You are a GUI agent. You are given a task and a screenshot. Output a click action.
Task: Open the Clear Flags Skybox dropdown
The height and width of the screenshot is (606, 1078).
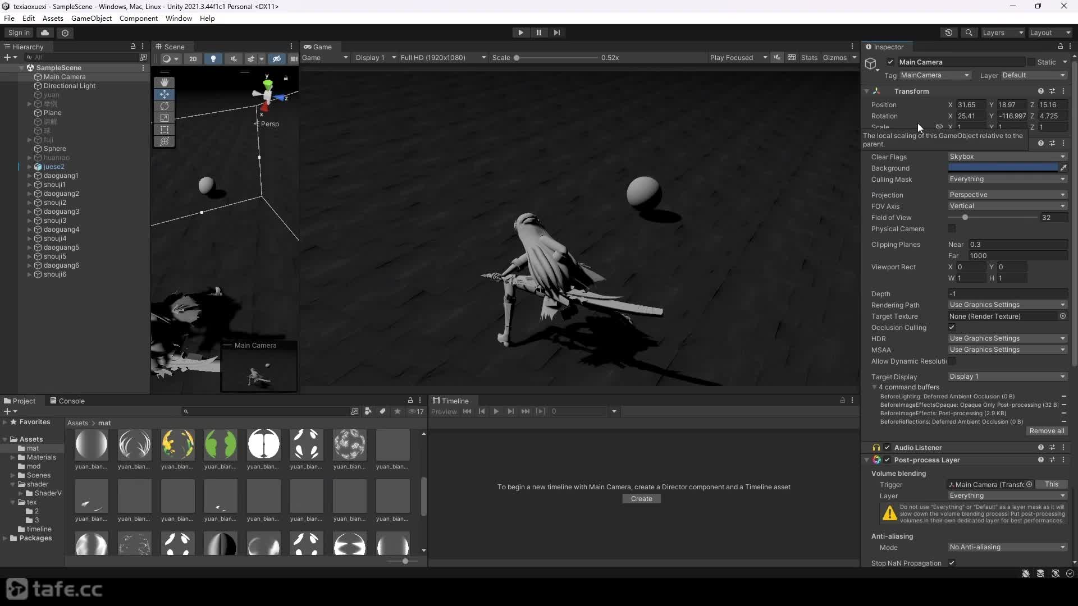1007,157
